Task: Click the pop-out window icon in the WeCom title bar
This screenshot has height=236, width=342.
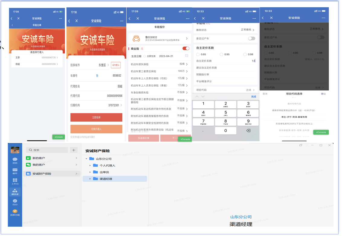Action: pos(301,145)
